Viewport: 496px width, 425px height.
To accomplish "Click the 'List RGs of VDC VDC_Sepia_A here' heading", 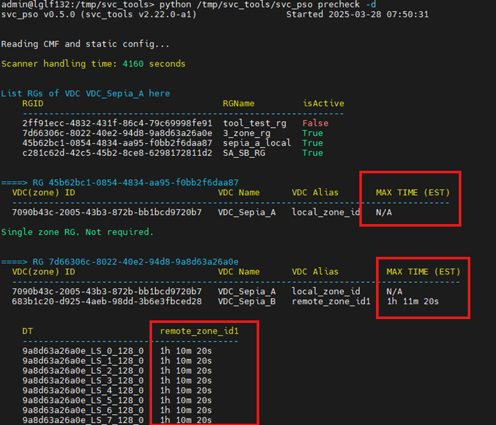I will pos(85,94).
